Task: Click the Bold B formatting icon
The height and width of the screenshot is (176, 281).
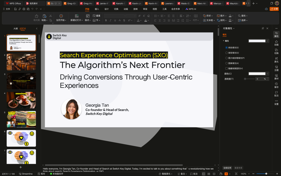Action: click(x=106, y=21)
